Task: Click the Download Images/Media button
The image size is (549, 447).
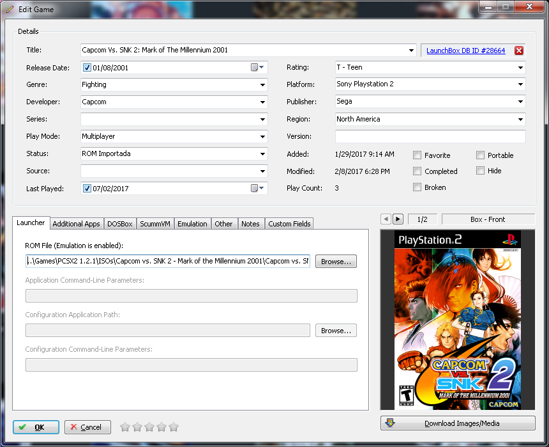Action: (x=458, y=423)
